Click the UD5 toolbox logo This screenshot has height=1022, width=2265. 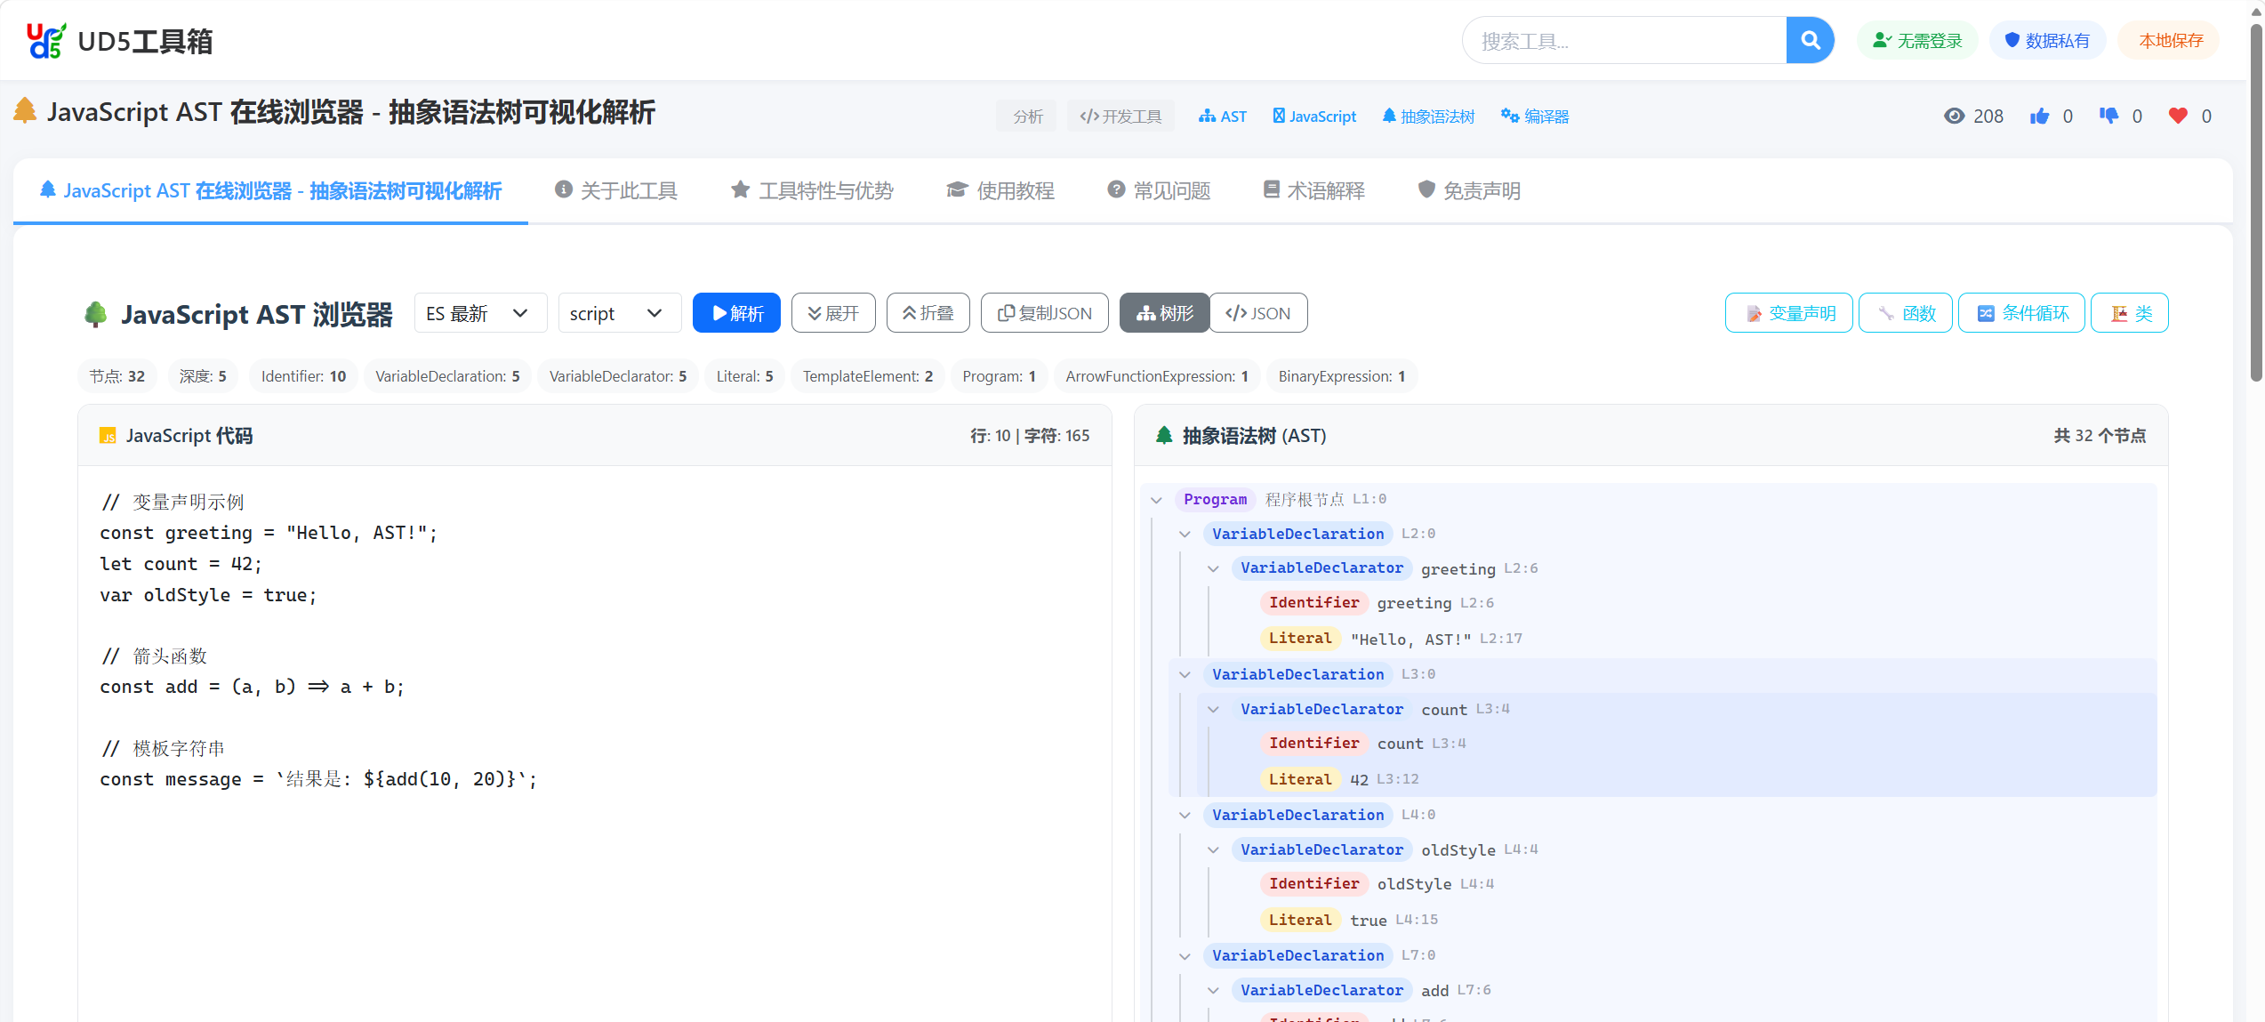120,41
